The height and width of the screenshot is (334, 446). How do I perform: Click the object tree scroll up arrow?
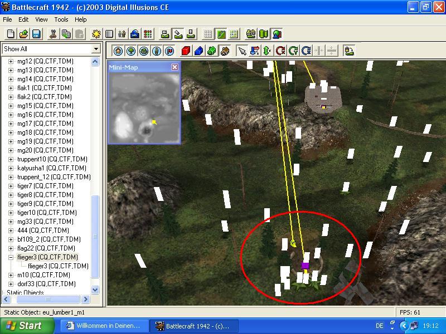(x=95, y=62)
